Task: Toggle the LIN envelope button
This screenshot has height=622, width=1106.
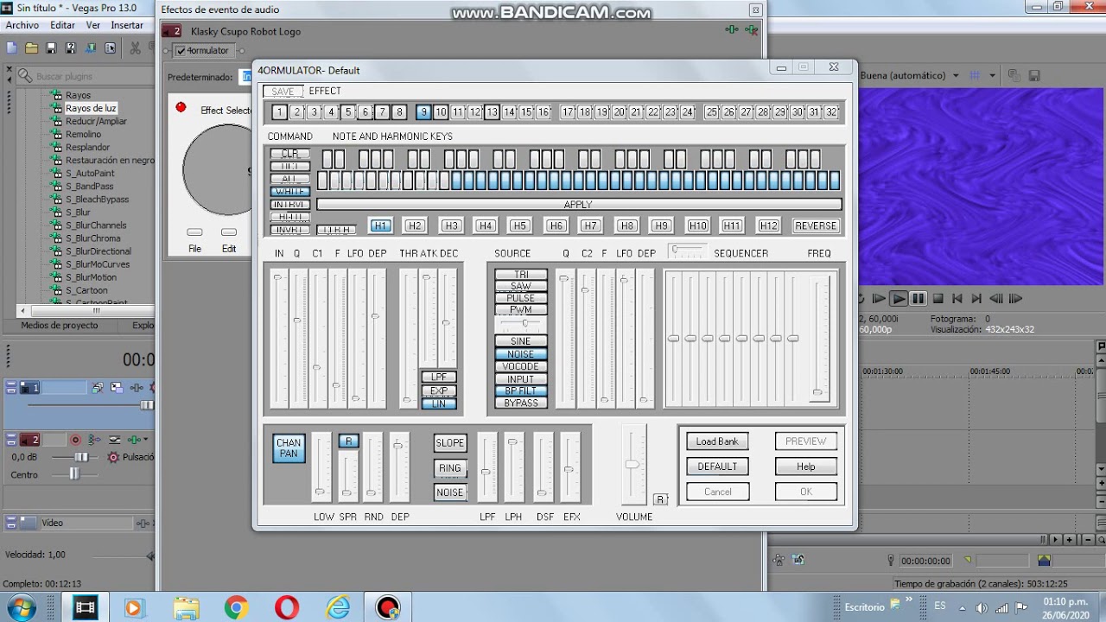Action: tap(439, 403)
